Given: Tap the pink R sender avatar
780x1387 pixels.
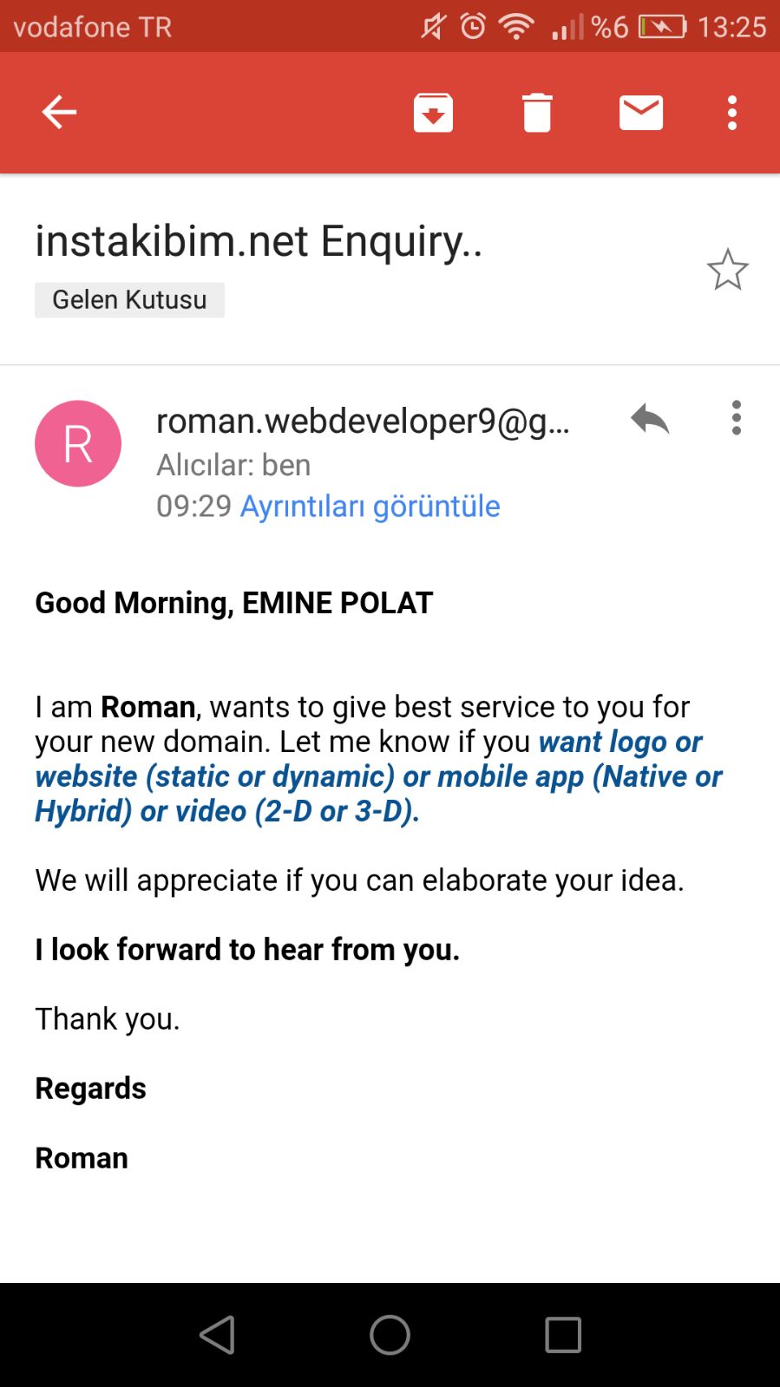Looking at the screenshot, I should pos(78,443).
